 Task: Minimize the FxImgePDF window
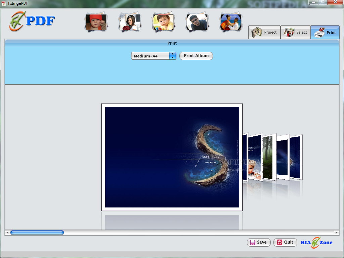point(314,2)
